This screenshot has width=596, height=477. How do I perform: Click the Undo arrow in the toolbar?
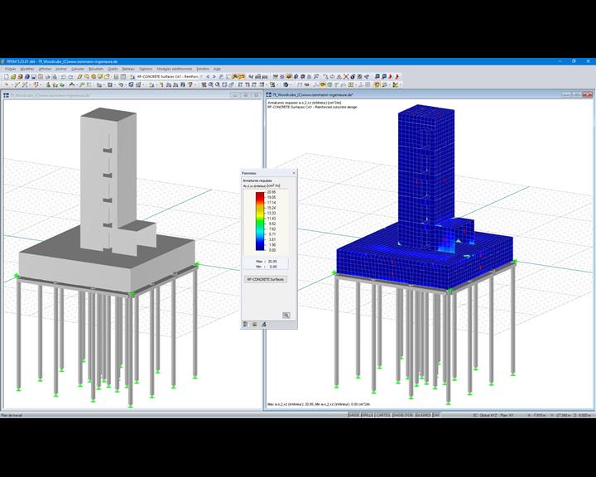(x=63, y=76)
